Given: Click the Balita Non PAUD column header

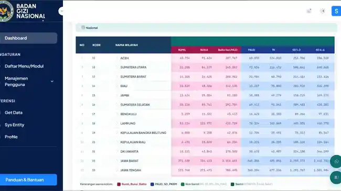Looking at the screenshot, I should pos(228,50).
